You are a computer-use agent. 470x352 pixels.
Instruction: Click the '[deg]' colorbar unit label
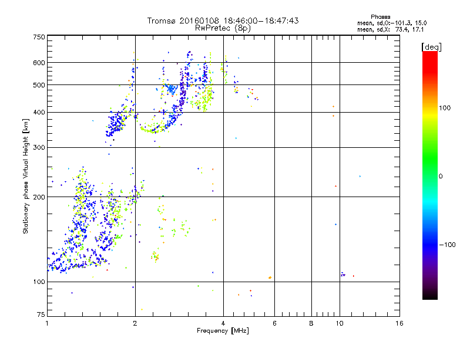(431, 47)
